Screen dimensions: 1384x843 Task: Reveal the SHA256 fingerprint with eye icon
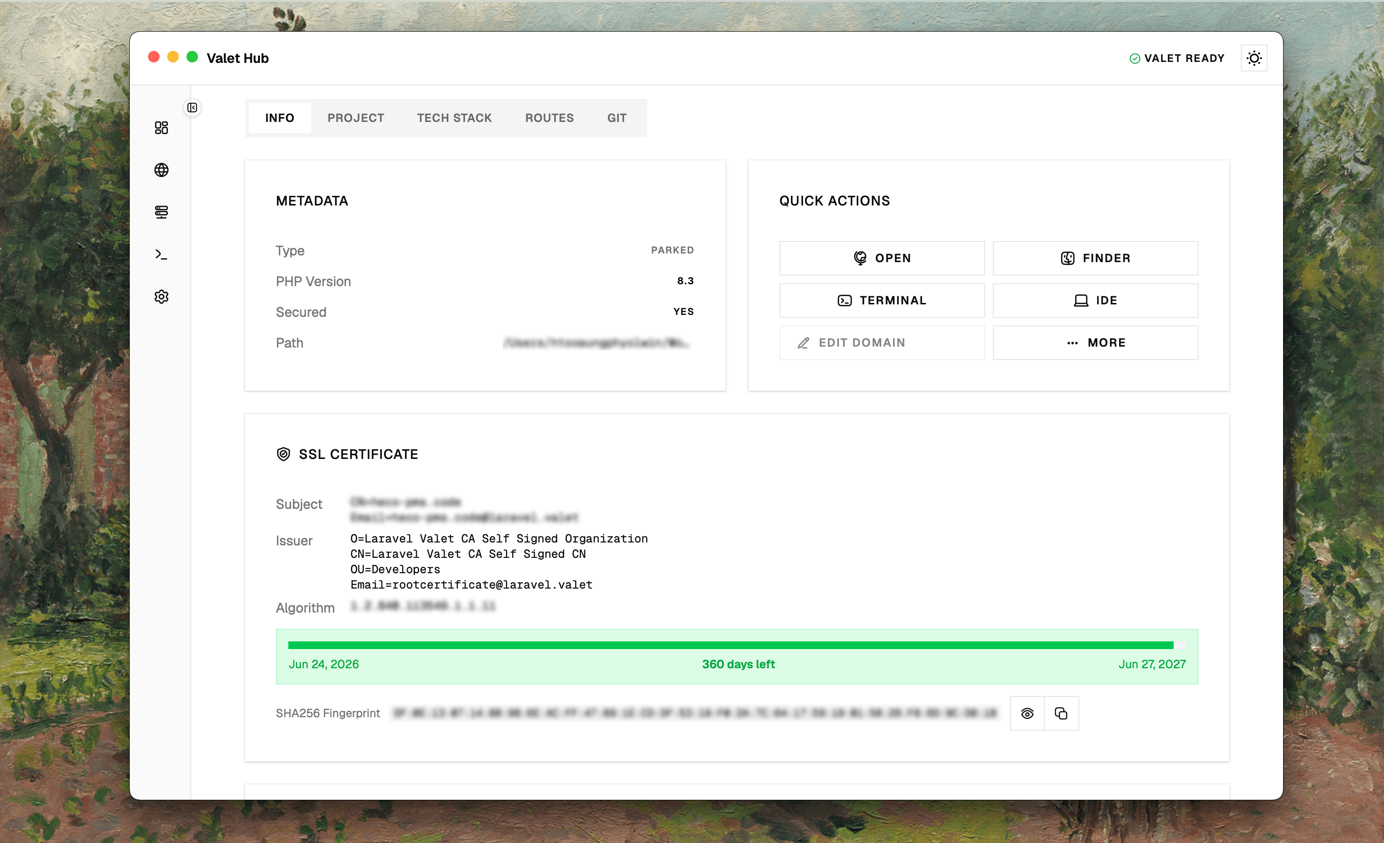(x=1027, y=713)
